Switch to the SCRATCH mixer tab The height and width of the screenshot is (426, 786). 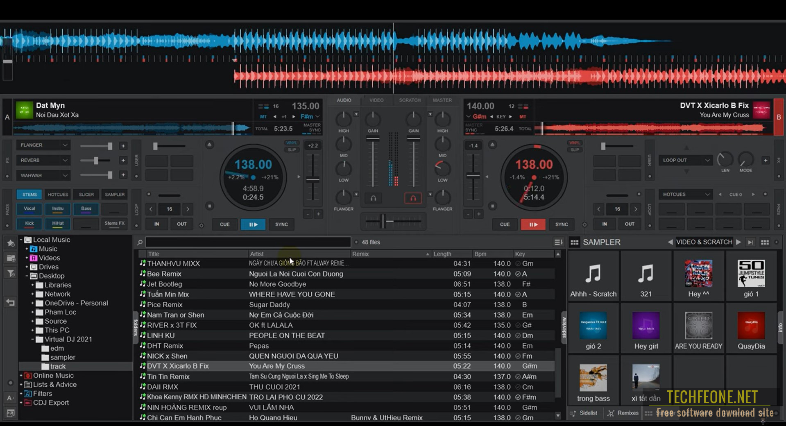[x=410, y=100]
